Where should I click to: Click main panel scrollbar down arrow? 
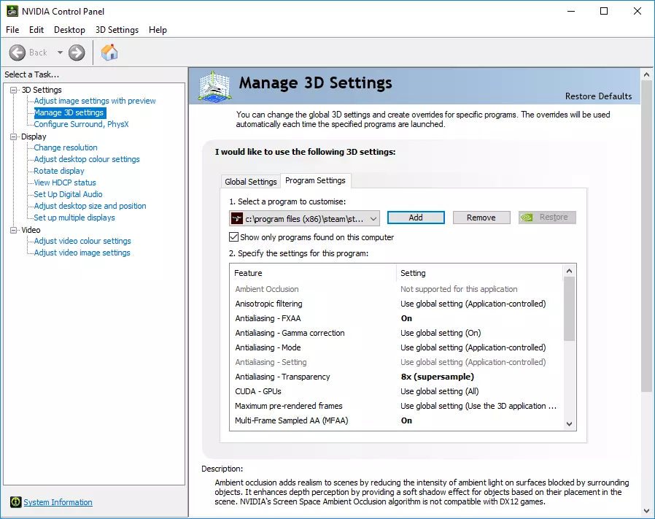[647, 511]
